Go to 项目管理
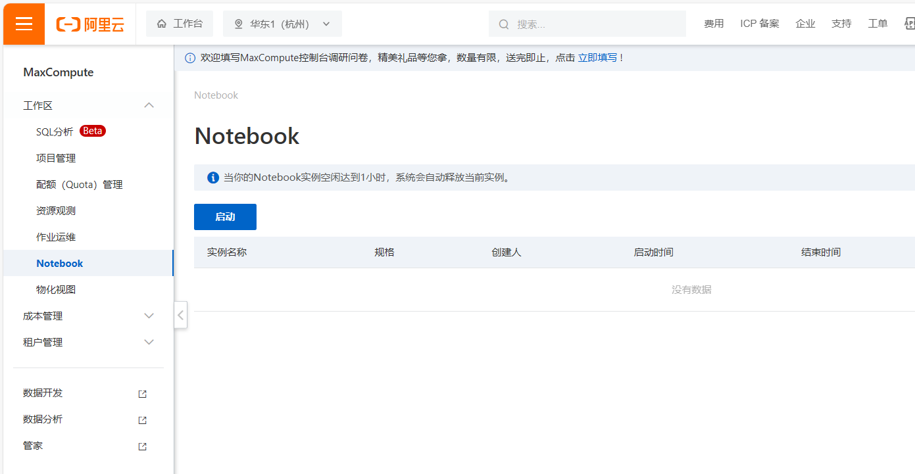This screenshot has height=474, width=915. click(x=56, y=158)
